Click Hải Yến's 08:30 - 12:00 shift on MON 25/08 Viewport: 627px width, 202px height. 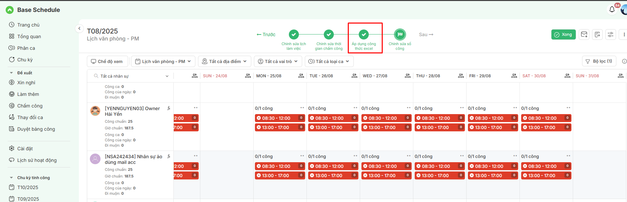280,118
